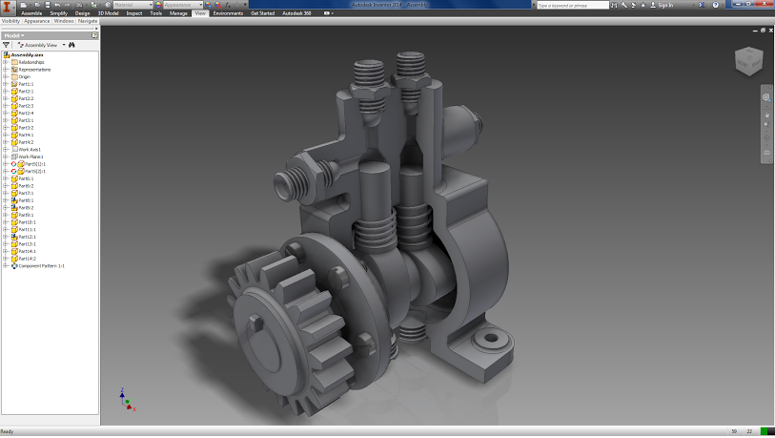Click the New file icon in quick access toolbar
This screenshot has height=438, width=775.
pyautogui.click(x=23, y=5)
